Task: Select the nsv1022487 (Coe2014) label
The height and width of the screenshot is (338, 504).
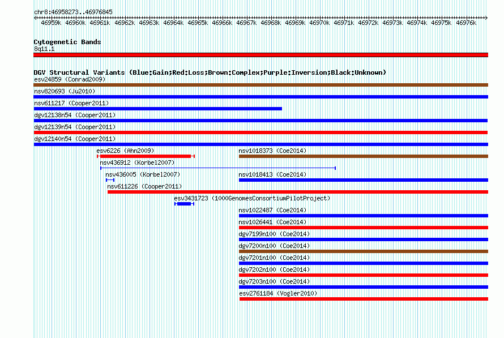Action: [272, 210]
